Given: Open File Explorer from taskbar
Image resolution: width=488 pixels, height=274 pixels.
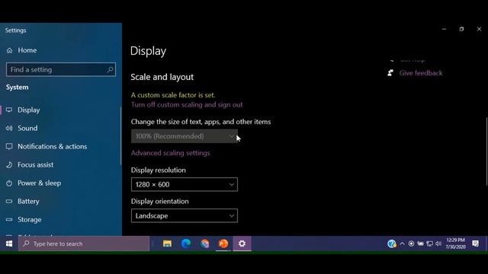Looking at the screenshot, I should tap(167, 244).
